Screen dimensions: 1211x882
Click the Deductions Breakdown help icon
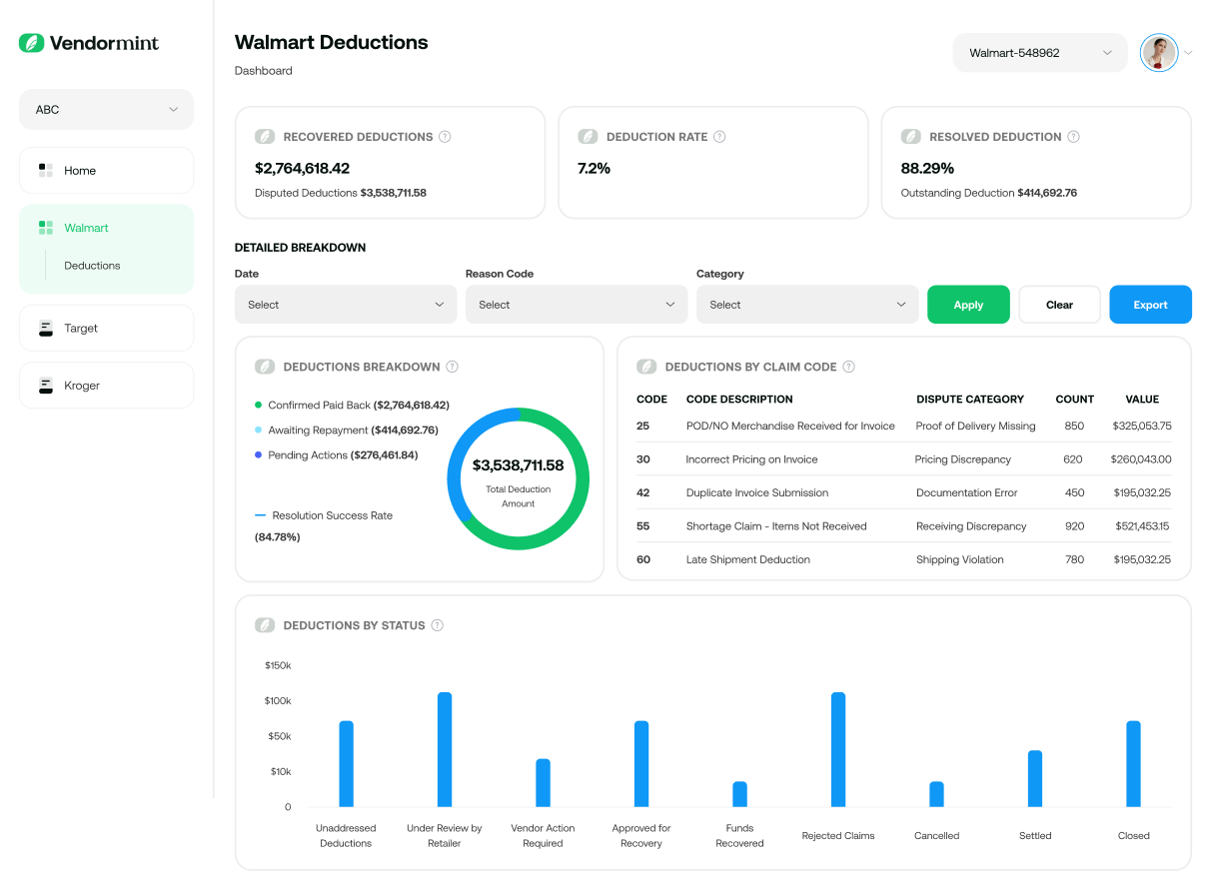coord(452,367)
